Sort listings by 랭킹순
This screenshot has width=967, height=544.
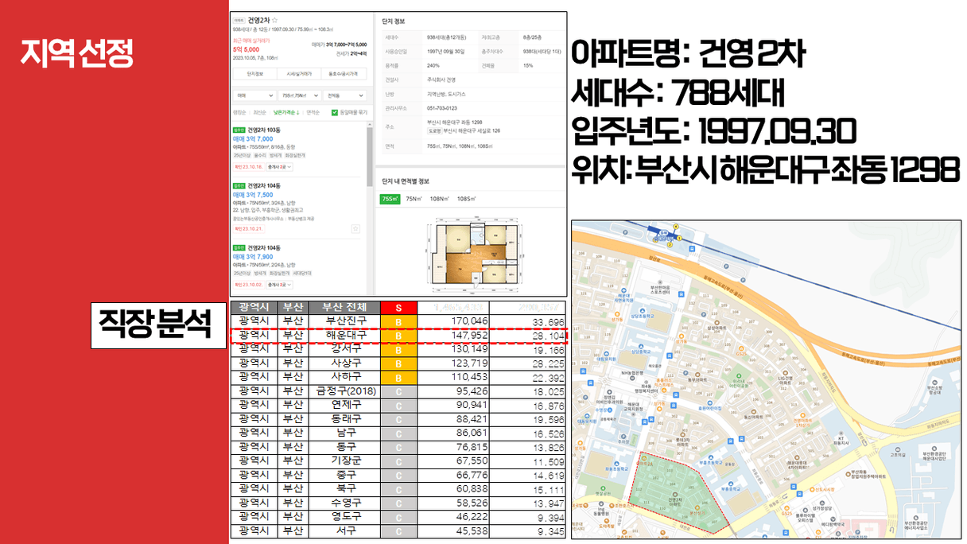coord(239,112)
